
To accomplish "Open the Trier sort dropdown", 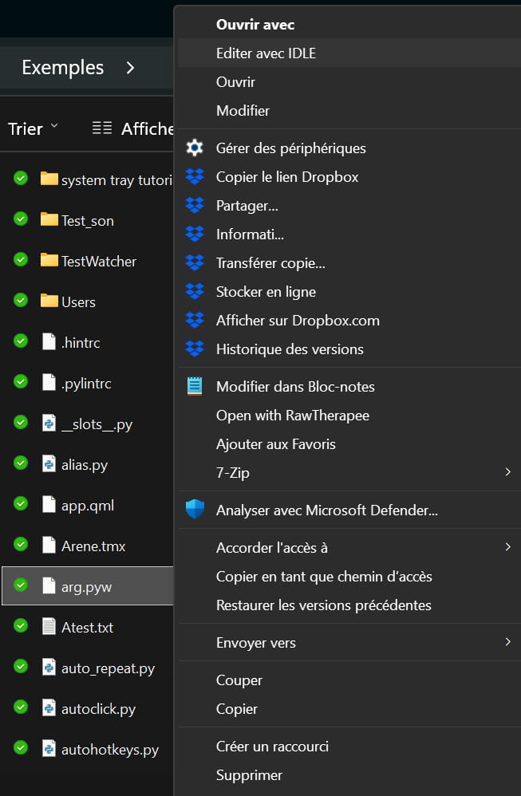I will (33, 128).
